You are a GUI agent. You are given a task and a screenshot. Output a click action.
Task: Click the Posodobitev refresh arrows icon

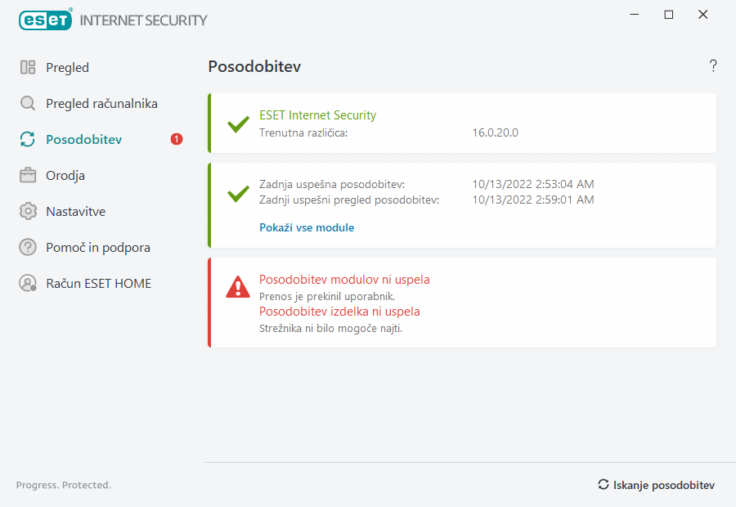[28, 140]
